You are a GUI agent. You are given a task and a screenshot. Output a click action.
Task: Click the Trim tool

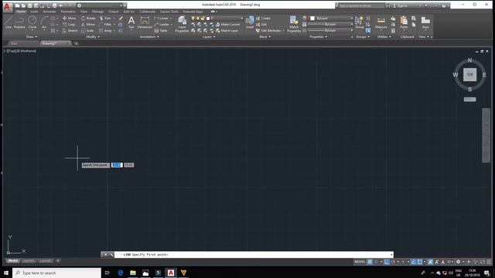105,19
